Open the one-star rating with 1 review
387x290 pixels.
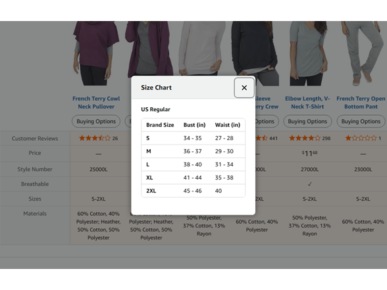tap(363, 138)
